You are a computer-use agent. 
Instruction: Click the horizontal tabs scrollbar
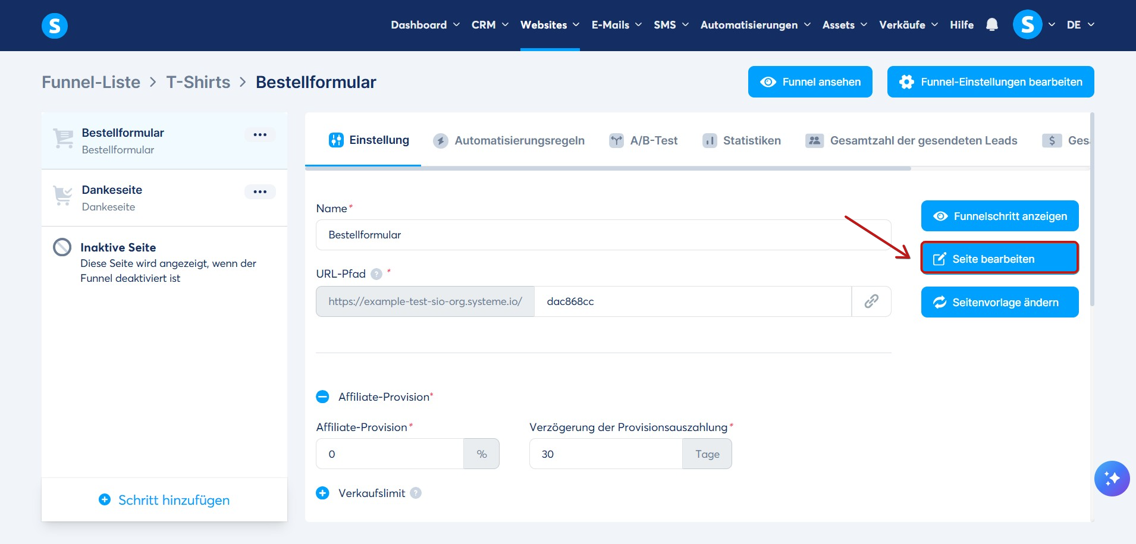[608, 169]
